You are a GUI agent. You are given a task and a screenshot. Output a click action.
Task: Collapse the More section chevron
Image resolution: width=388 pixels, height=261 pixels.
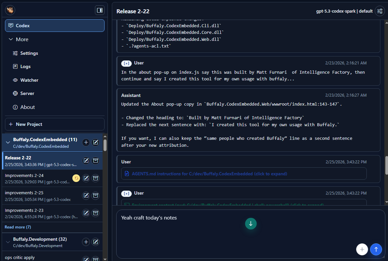click(10, 39)
